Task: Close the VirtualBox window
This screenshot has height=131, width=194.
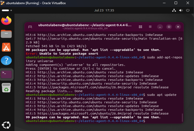Action: [x=188, y=3]
